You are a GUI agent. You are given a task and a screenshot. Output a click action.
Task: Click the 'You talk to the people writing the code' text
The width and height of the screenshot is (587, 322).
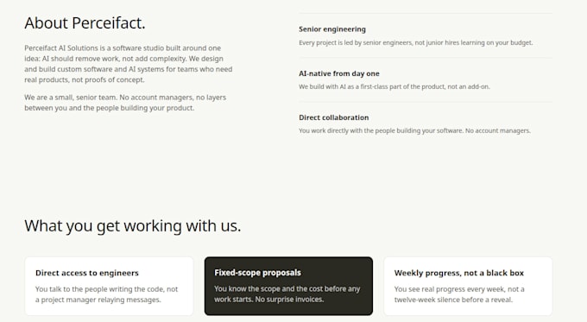pos(107,294)
